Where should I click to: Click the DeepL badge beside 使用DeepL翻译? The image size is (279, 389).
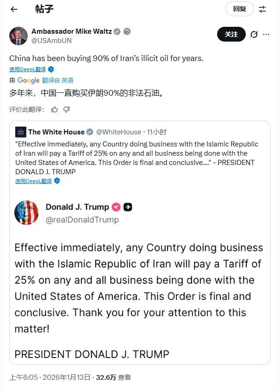(51, 69)
